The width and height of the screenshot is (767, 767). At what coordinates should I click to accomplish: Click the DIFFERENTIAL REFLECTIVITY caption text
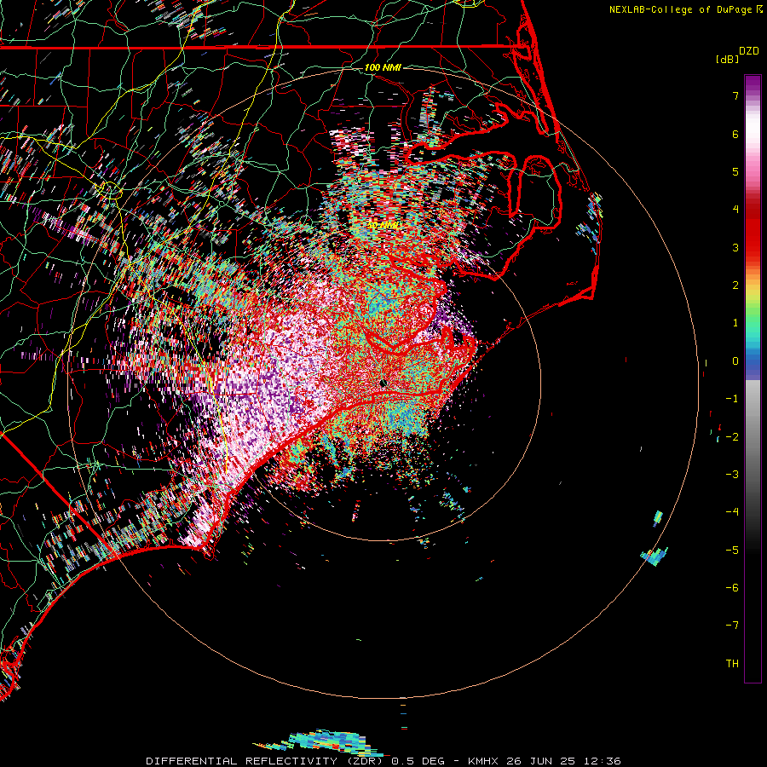241,761
